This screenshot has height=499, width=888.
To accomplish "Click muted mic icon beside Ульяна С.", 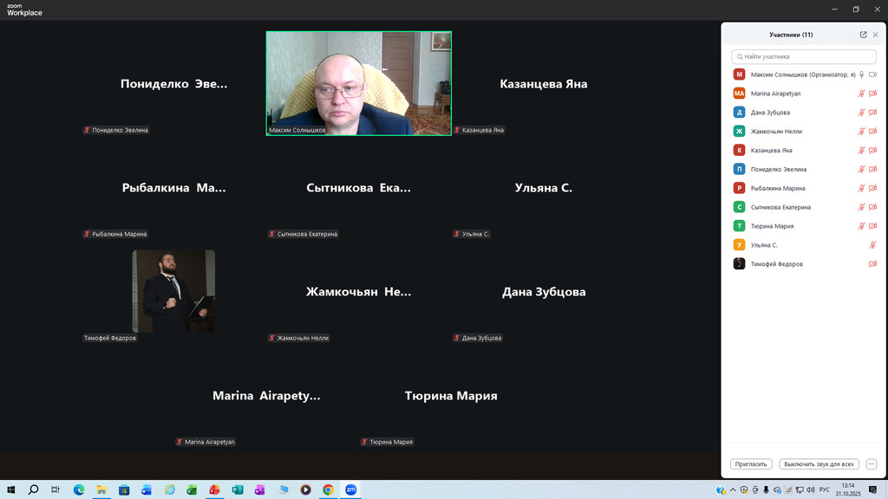I will point(872,245).
